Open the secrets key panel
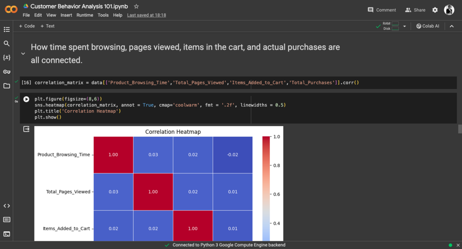 pos(6,72)
